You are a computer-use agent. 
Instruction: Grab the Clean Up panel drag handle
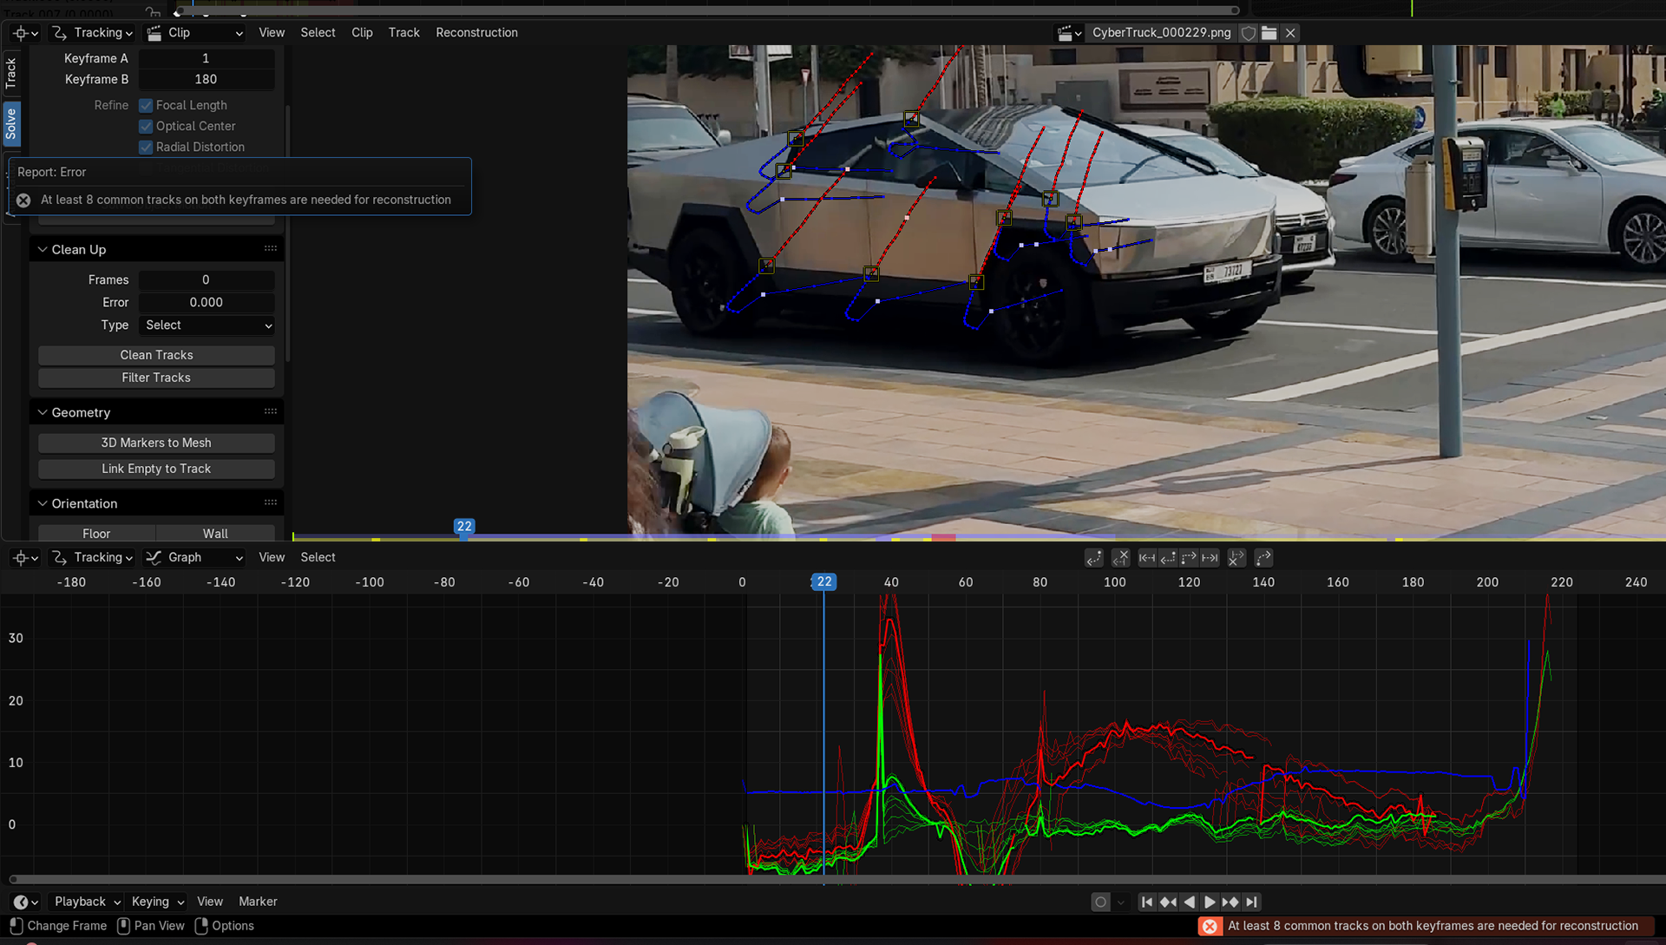coord(271,249)
